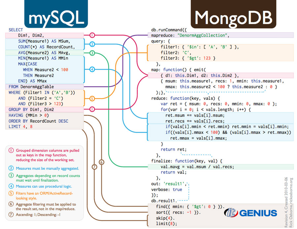Viewport: 297px width, 229px height.
Task: Click legend circle 5 next to 'Filters have an ORM/ActiveRecord'
Action: pos(11,193)
